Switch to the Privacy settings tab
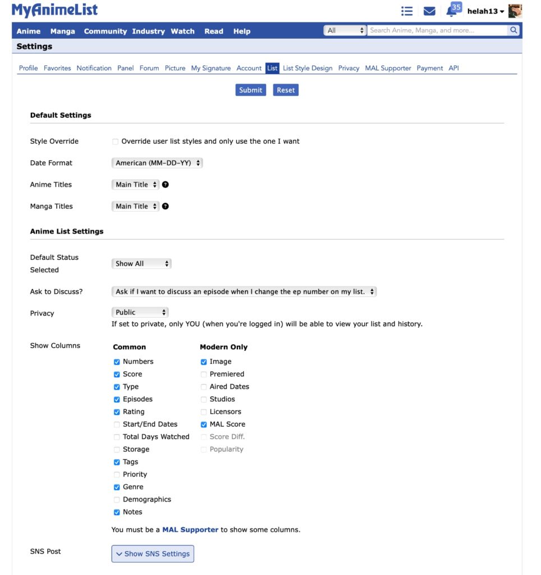 tap(349, 68)
